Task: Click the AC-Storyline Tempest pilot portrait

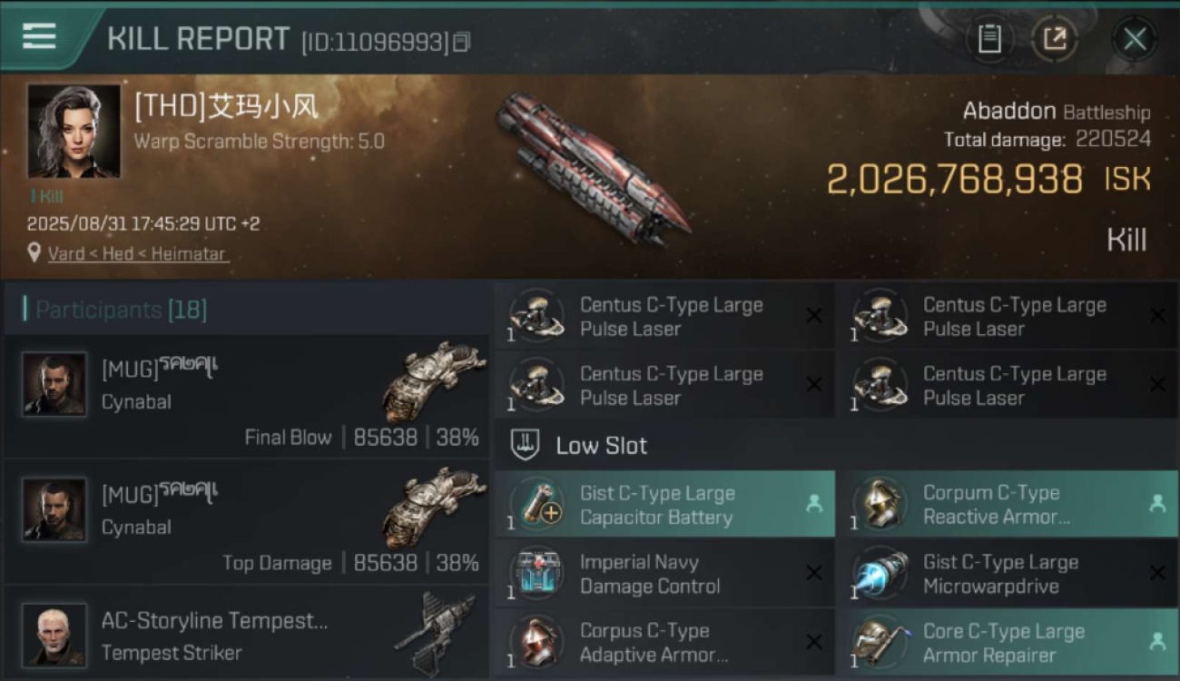Action: [54, 635]
